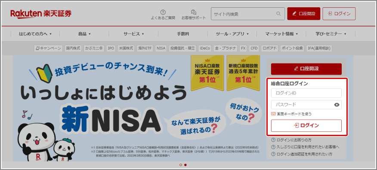The width and height of the screenshot is (377, 170).
Task: Expand the 商品 dropdown menu
Action: click(84, 34)
